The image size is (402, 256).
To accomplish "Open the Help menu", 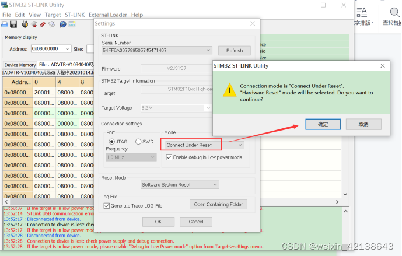I will pyautogui.click(x=137, y=15).
